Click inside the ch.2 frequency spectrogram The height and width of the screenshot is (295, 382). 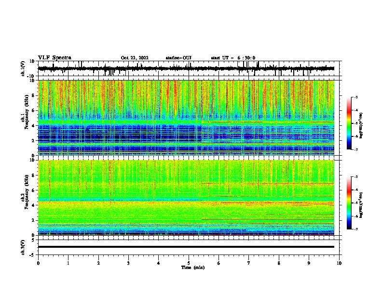click(186, 198)
